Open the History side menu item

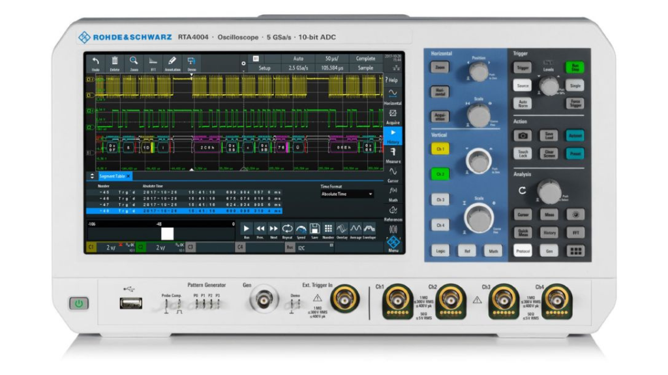point(393,135)
